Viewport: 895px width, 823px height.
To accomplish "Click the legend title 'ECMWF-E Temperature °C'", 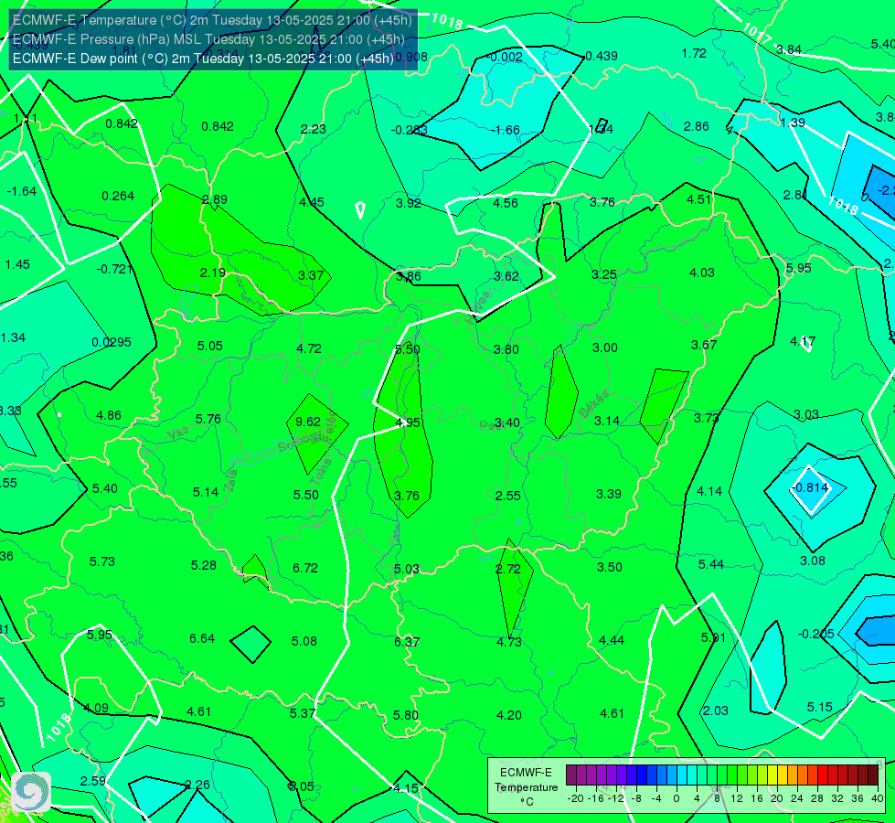I will pos(526,787).
